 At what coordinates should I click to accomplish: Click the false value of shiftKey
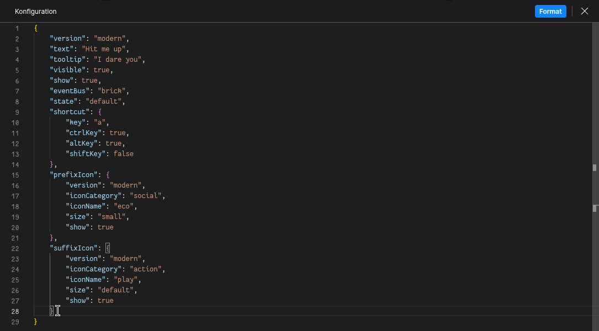[x=123, y=154]
